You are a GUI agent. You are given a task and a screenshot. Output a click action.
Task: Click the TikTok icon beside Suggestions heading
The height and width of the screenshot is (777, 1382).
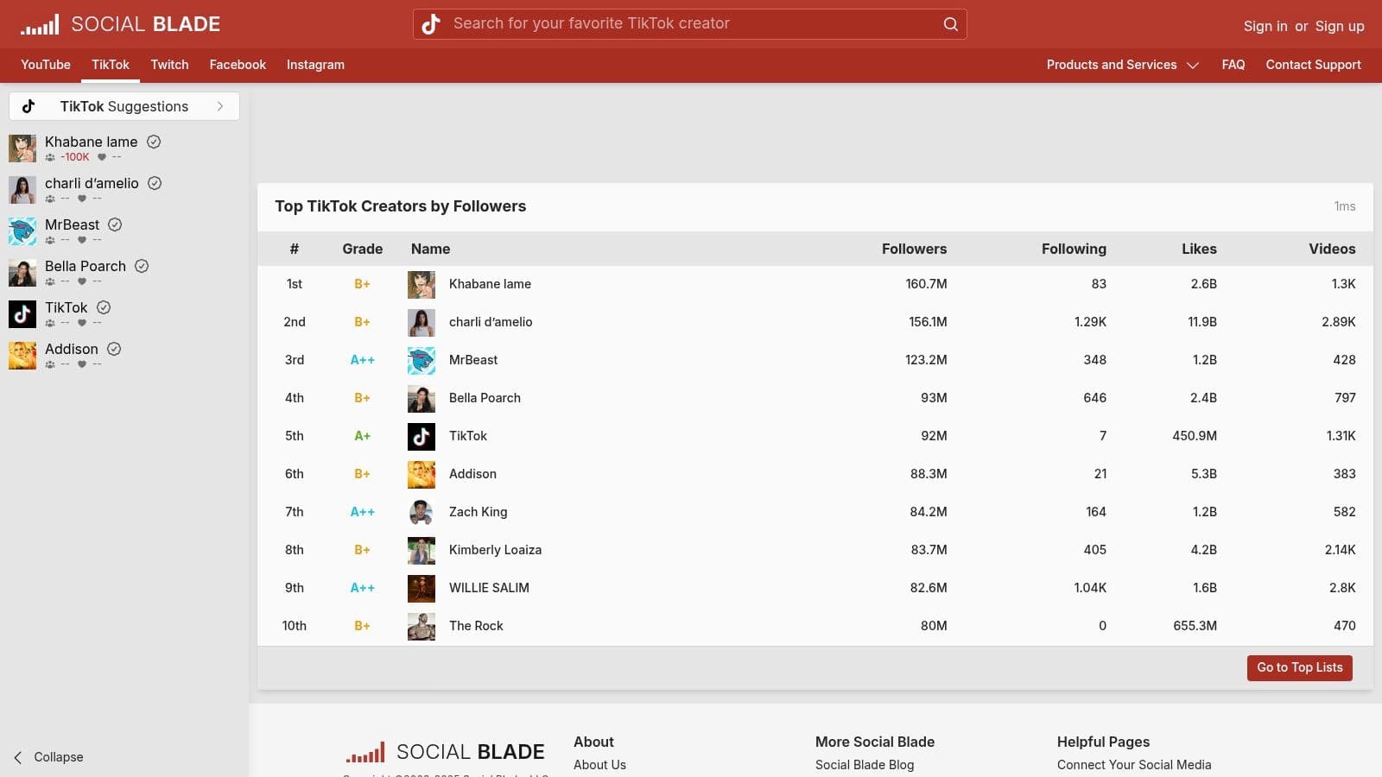coord(29,106)
